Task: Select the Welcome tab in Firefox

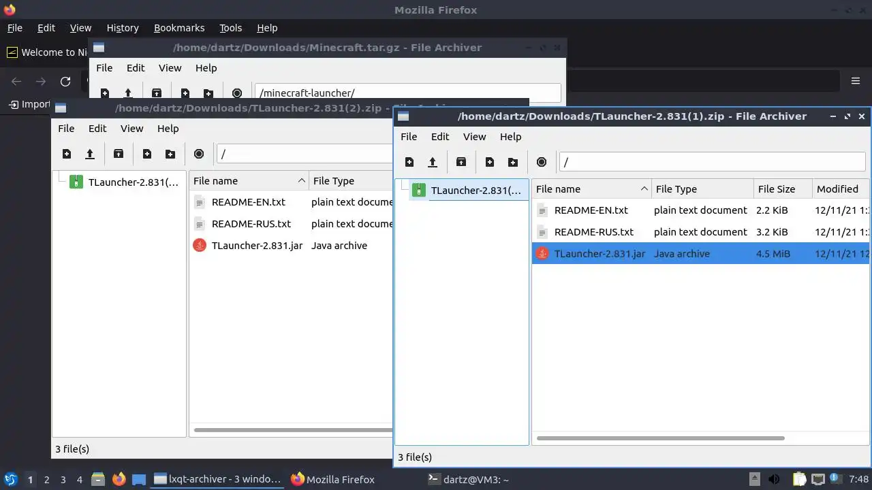Action: tap(46, 52)
